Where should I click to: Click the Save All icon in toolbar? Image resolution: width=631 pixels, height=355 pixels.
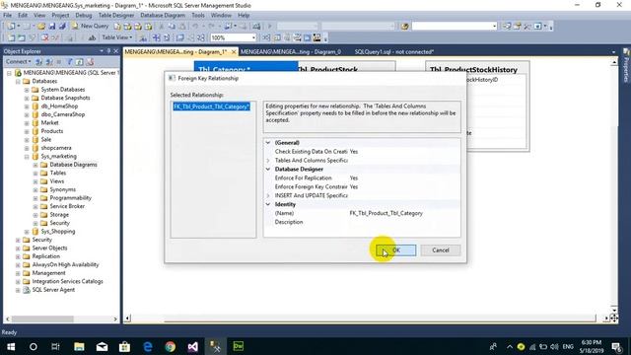click(x=62, y=27)
